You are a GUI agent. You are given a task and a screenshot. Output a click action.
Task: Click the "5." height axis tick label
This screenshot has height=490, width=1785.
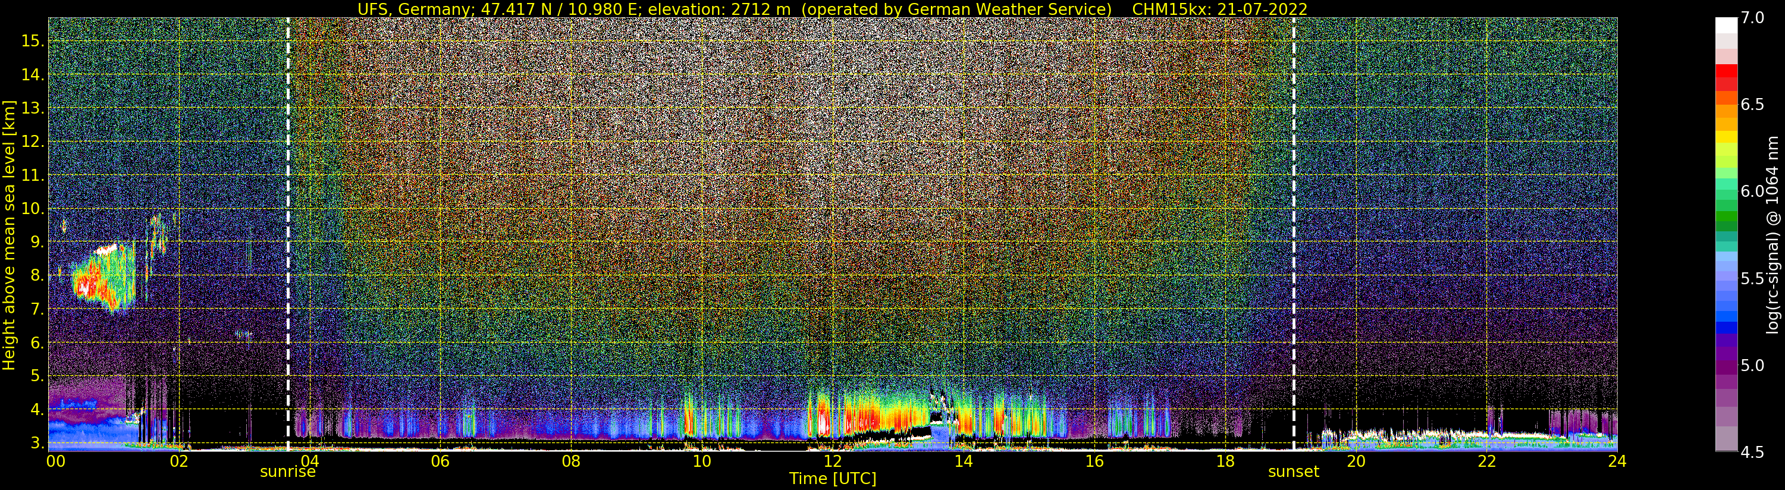pyautogui.click(x=36, y=376)
